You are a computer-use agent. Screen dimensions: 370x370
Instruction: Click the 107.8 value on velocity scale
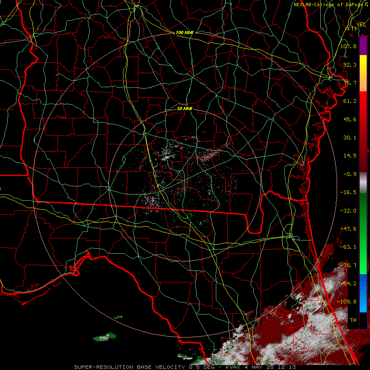click(x=348, y=46)
